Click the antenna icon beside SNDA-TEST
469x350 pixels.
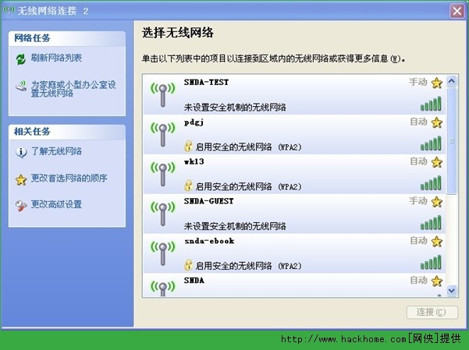(162, 94)
